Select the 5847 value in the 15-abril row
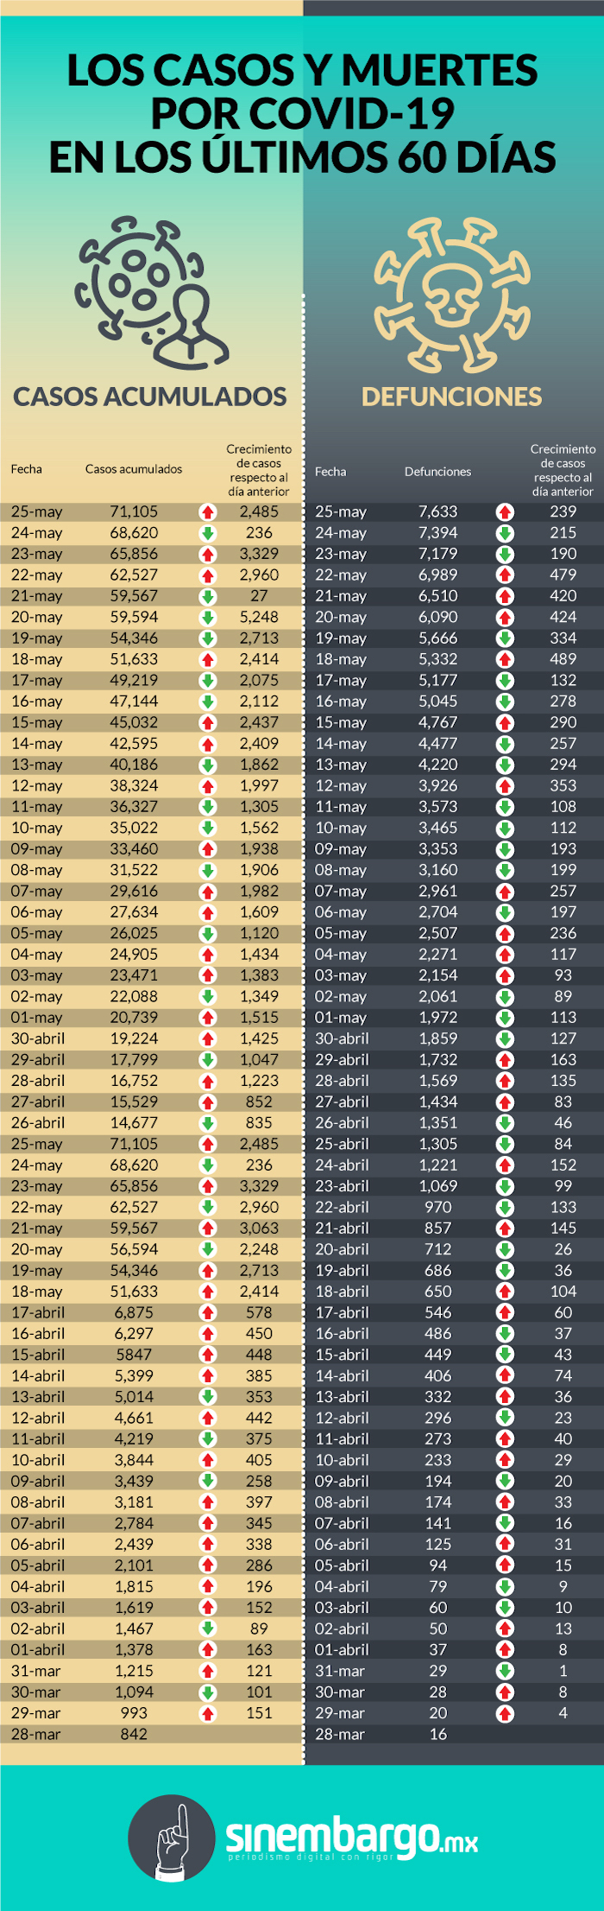604x1911 pixels. point(134,1355)
